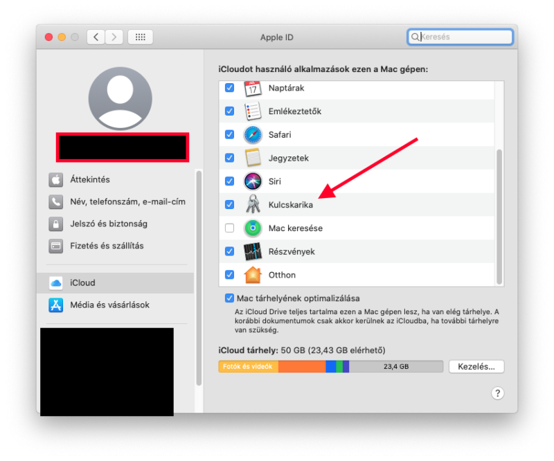Go forward with the right chevron button
Image resolution: width=554 pixels, height=461 pixels.
pyautogui.click(x=114, y=37)
